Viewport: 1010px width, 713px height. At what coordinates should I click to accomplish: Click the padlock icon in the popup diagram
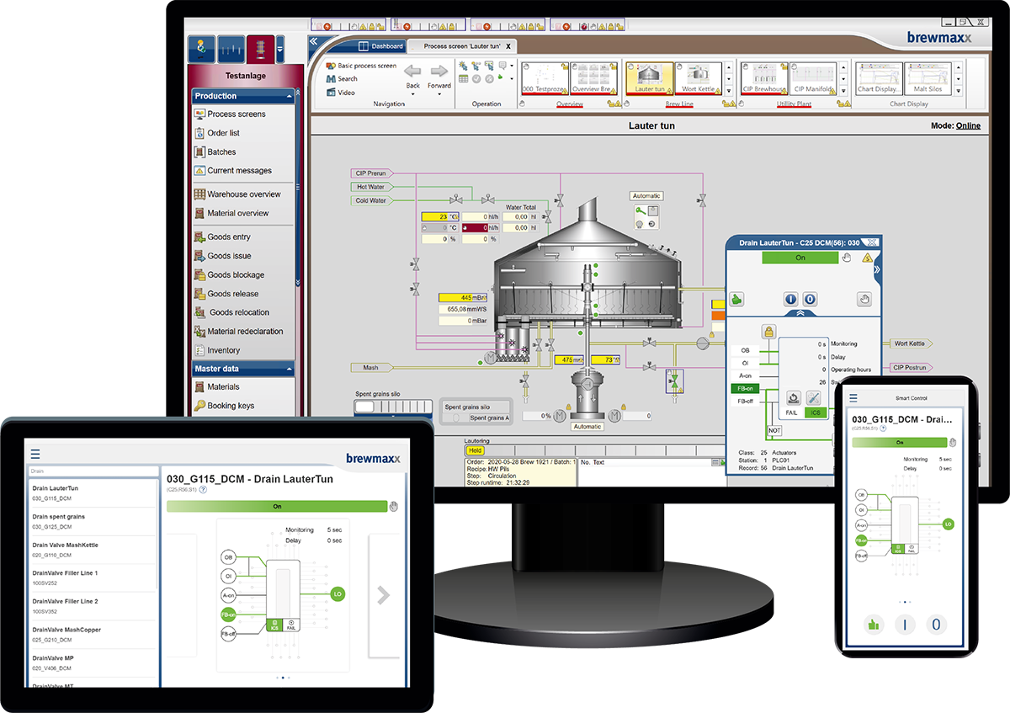point(768,331)
